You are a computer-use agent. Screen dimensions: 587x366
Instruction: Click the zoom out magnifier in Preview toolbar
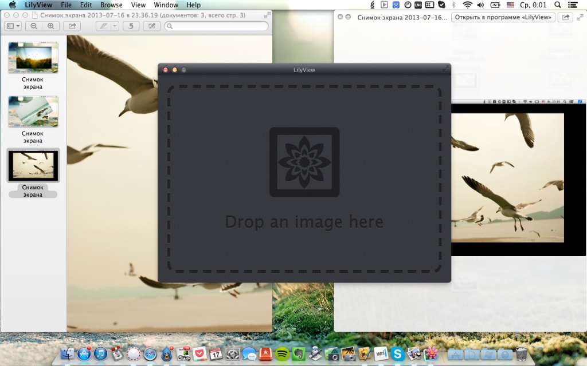point(34,26)
